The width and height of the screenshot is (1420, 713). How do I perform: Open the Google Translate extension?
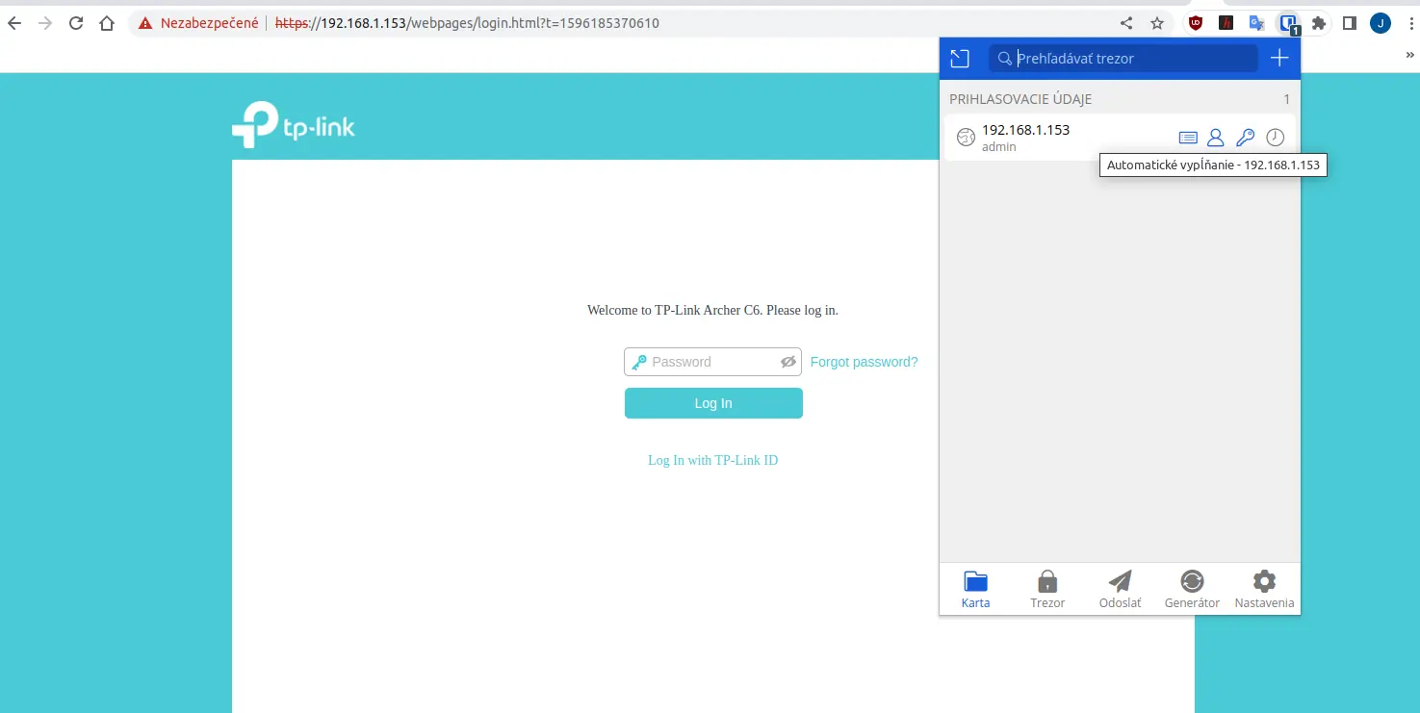point(1256,23)
